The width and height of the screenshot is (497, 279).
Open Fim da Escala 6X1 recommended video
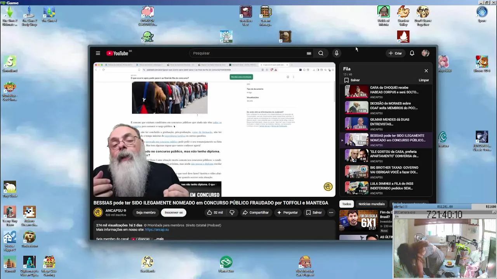point(359,220)
